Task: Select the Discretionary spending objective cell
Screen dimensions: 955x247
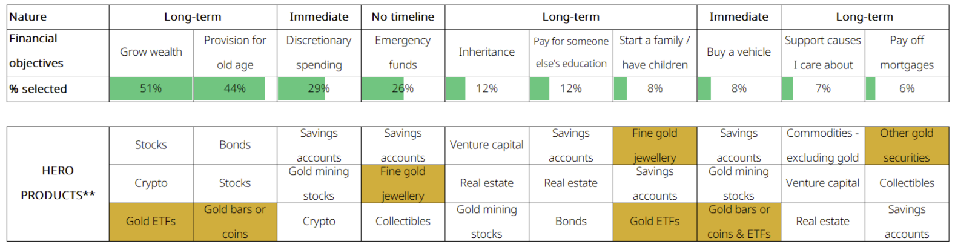Action: [x=319, y=52]
